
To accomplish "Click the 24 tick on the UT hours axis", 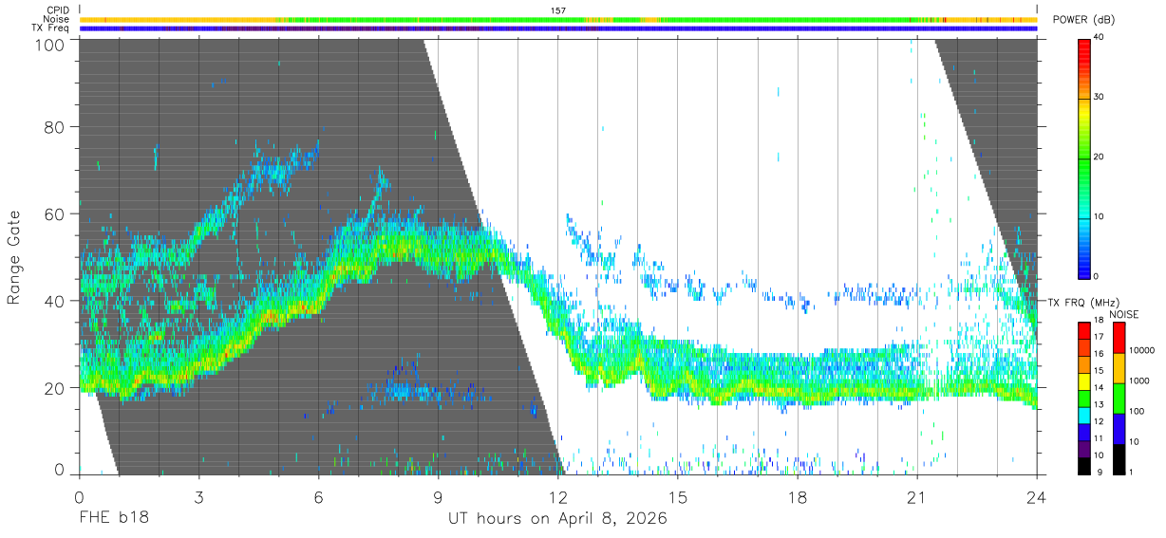I will click(1036, 497).
